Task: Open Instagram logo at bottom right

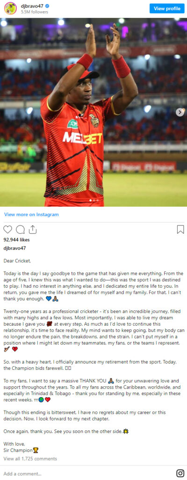Action: pos(180,473)
